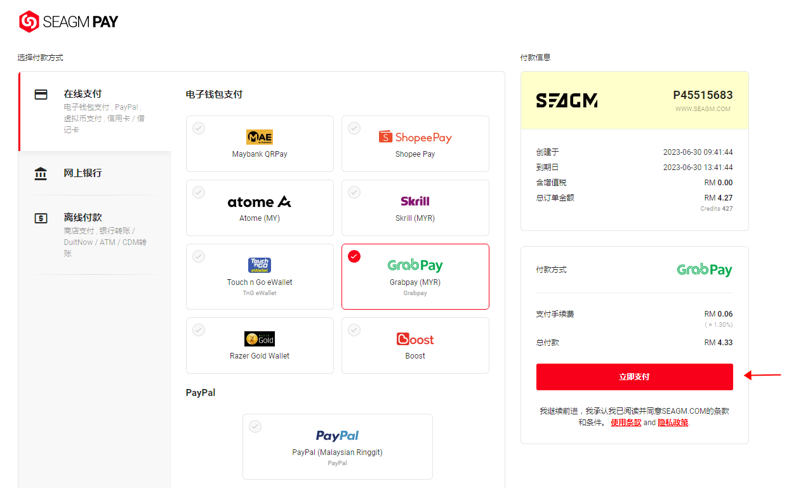Viewport: 796px width, 488px height.
Task: Choose the ShopeePay logo
Action: 415,137
